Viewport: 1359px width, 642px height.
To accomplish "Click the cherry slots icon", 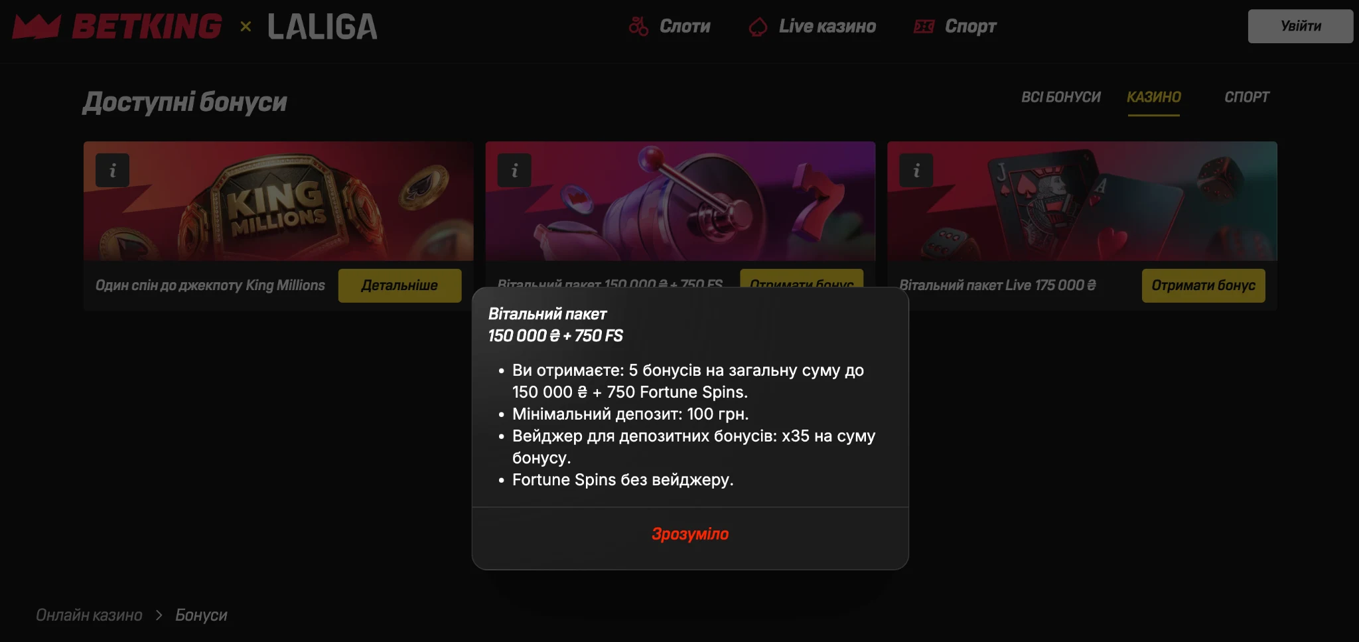I will click(x=638, y=27).
